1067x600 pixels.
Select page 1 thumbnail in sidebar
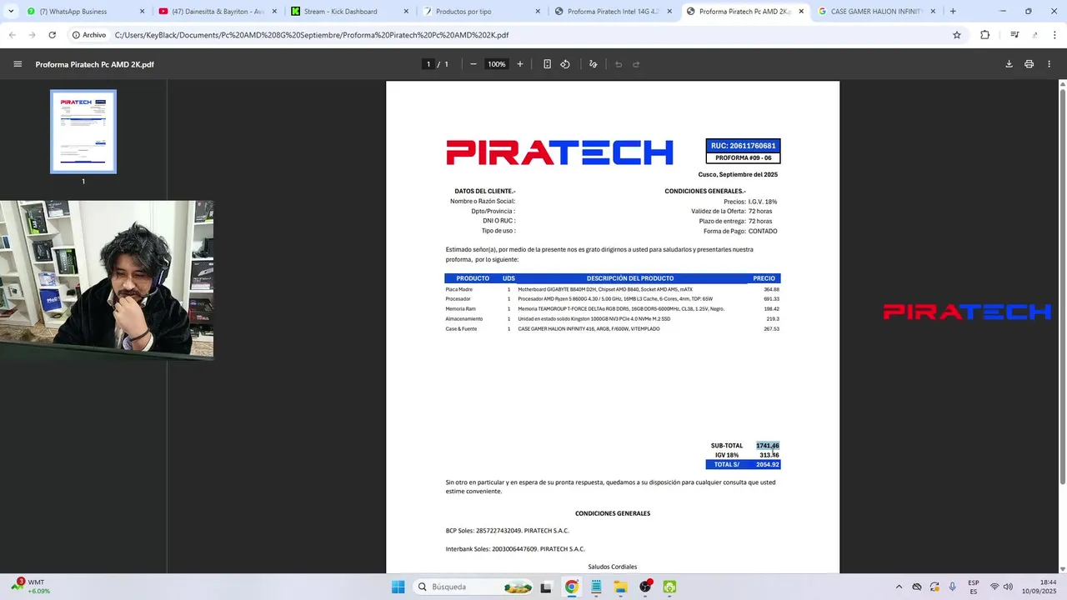coord(83,132)
